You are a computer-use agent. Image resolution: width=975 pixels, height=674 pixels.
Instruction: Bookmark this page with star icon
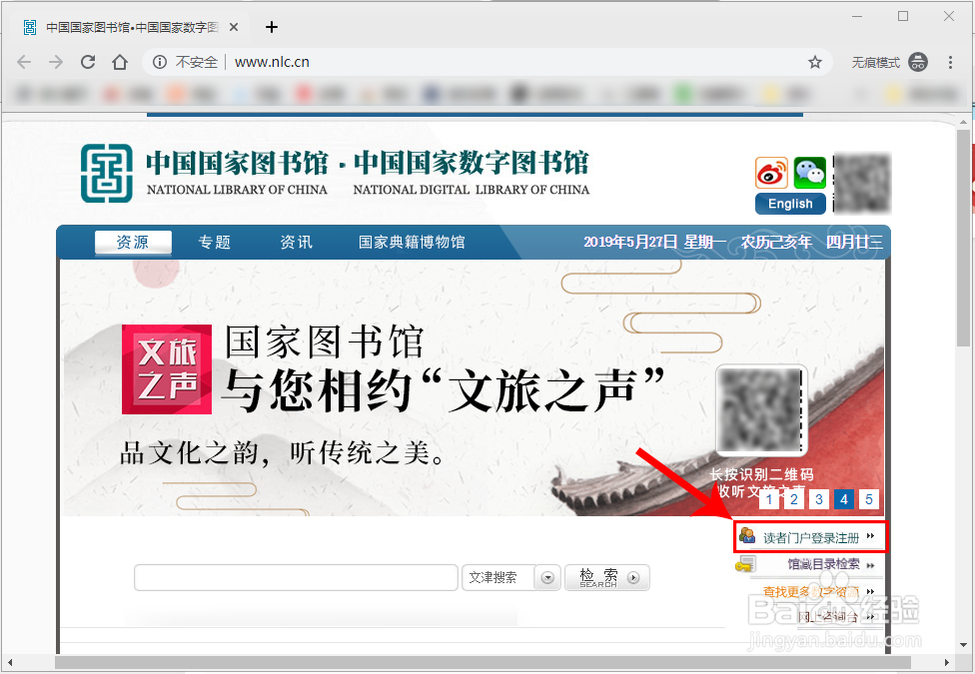click(814, 62)
